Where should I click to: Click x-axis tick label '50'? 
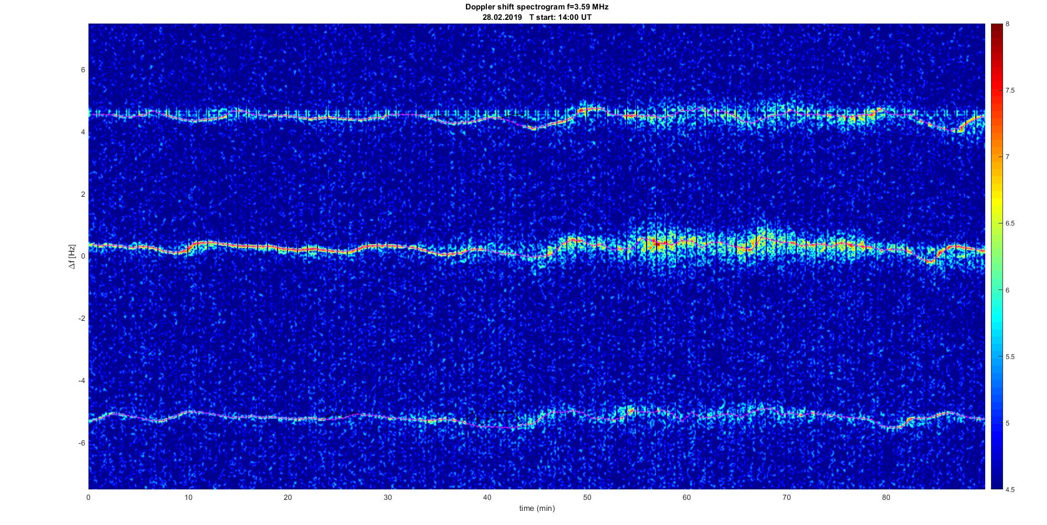tap(587, 497)
